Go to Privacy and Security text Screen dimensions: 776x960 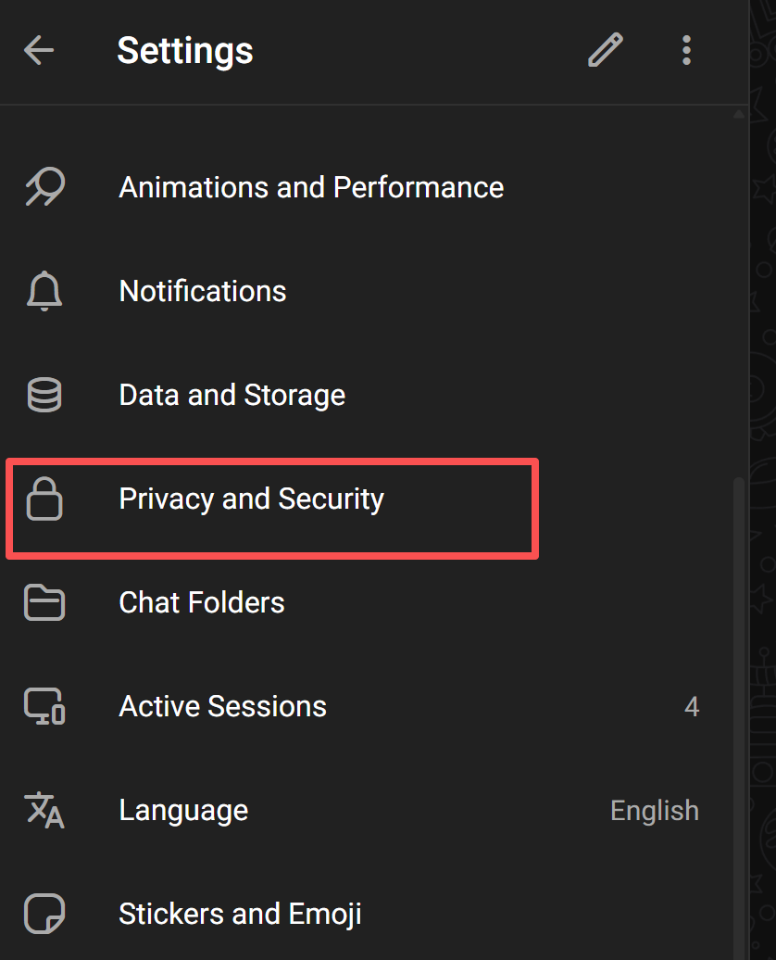click(x=252, y=499)
